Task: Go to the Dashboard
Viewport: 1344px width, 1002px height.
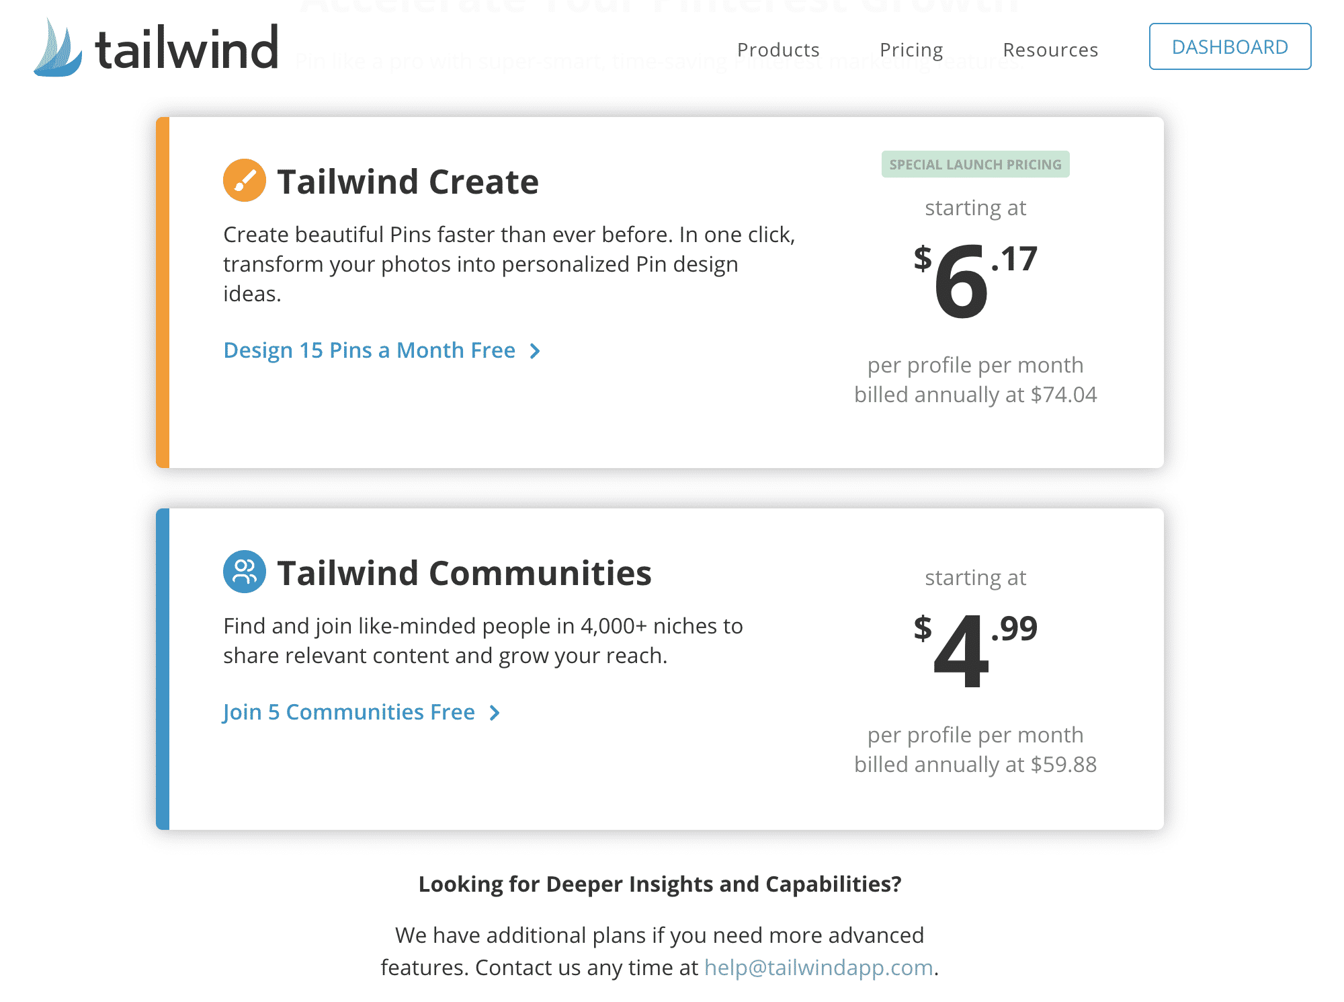Action: click(x=1230, y=46)
